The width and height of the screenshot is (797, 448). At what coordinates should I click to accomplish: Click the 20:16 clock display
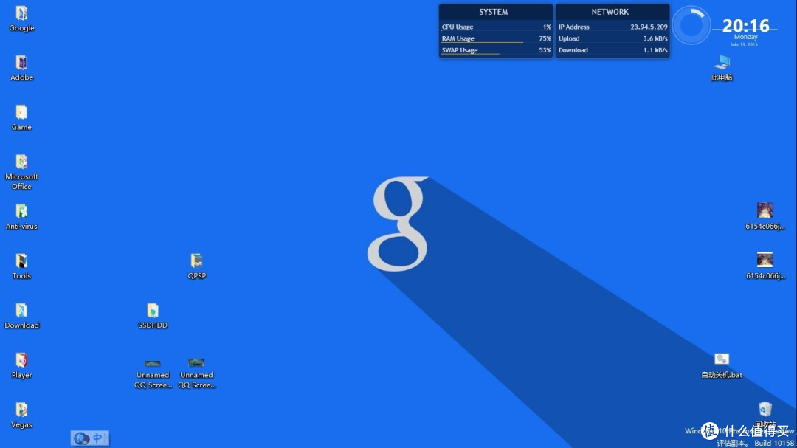point(745,25)
